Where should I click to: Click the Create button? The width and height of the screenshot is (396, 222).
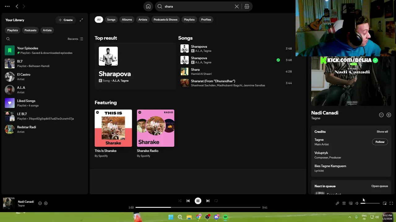coord(66,20)
